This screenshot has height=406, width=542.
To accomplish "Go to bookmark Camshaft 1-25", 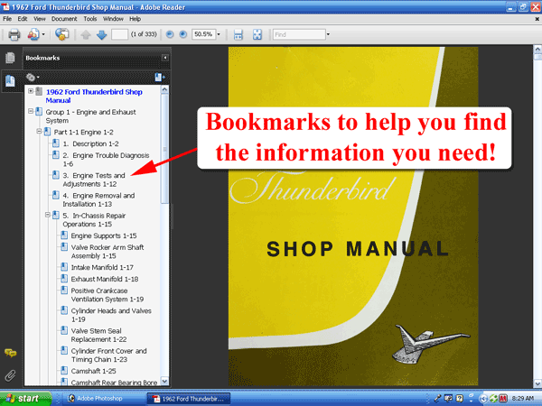I will [94, 371].
